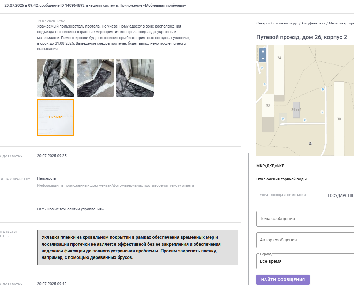
Task: Click the return reason «Неясность»
Action: coord(46,178)
